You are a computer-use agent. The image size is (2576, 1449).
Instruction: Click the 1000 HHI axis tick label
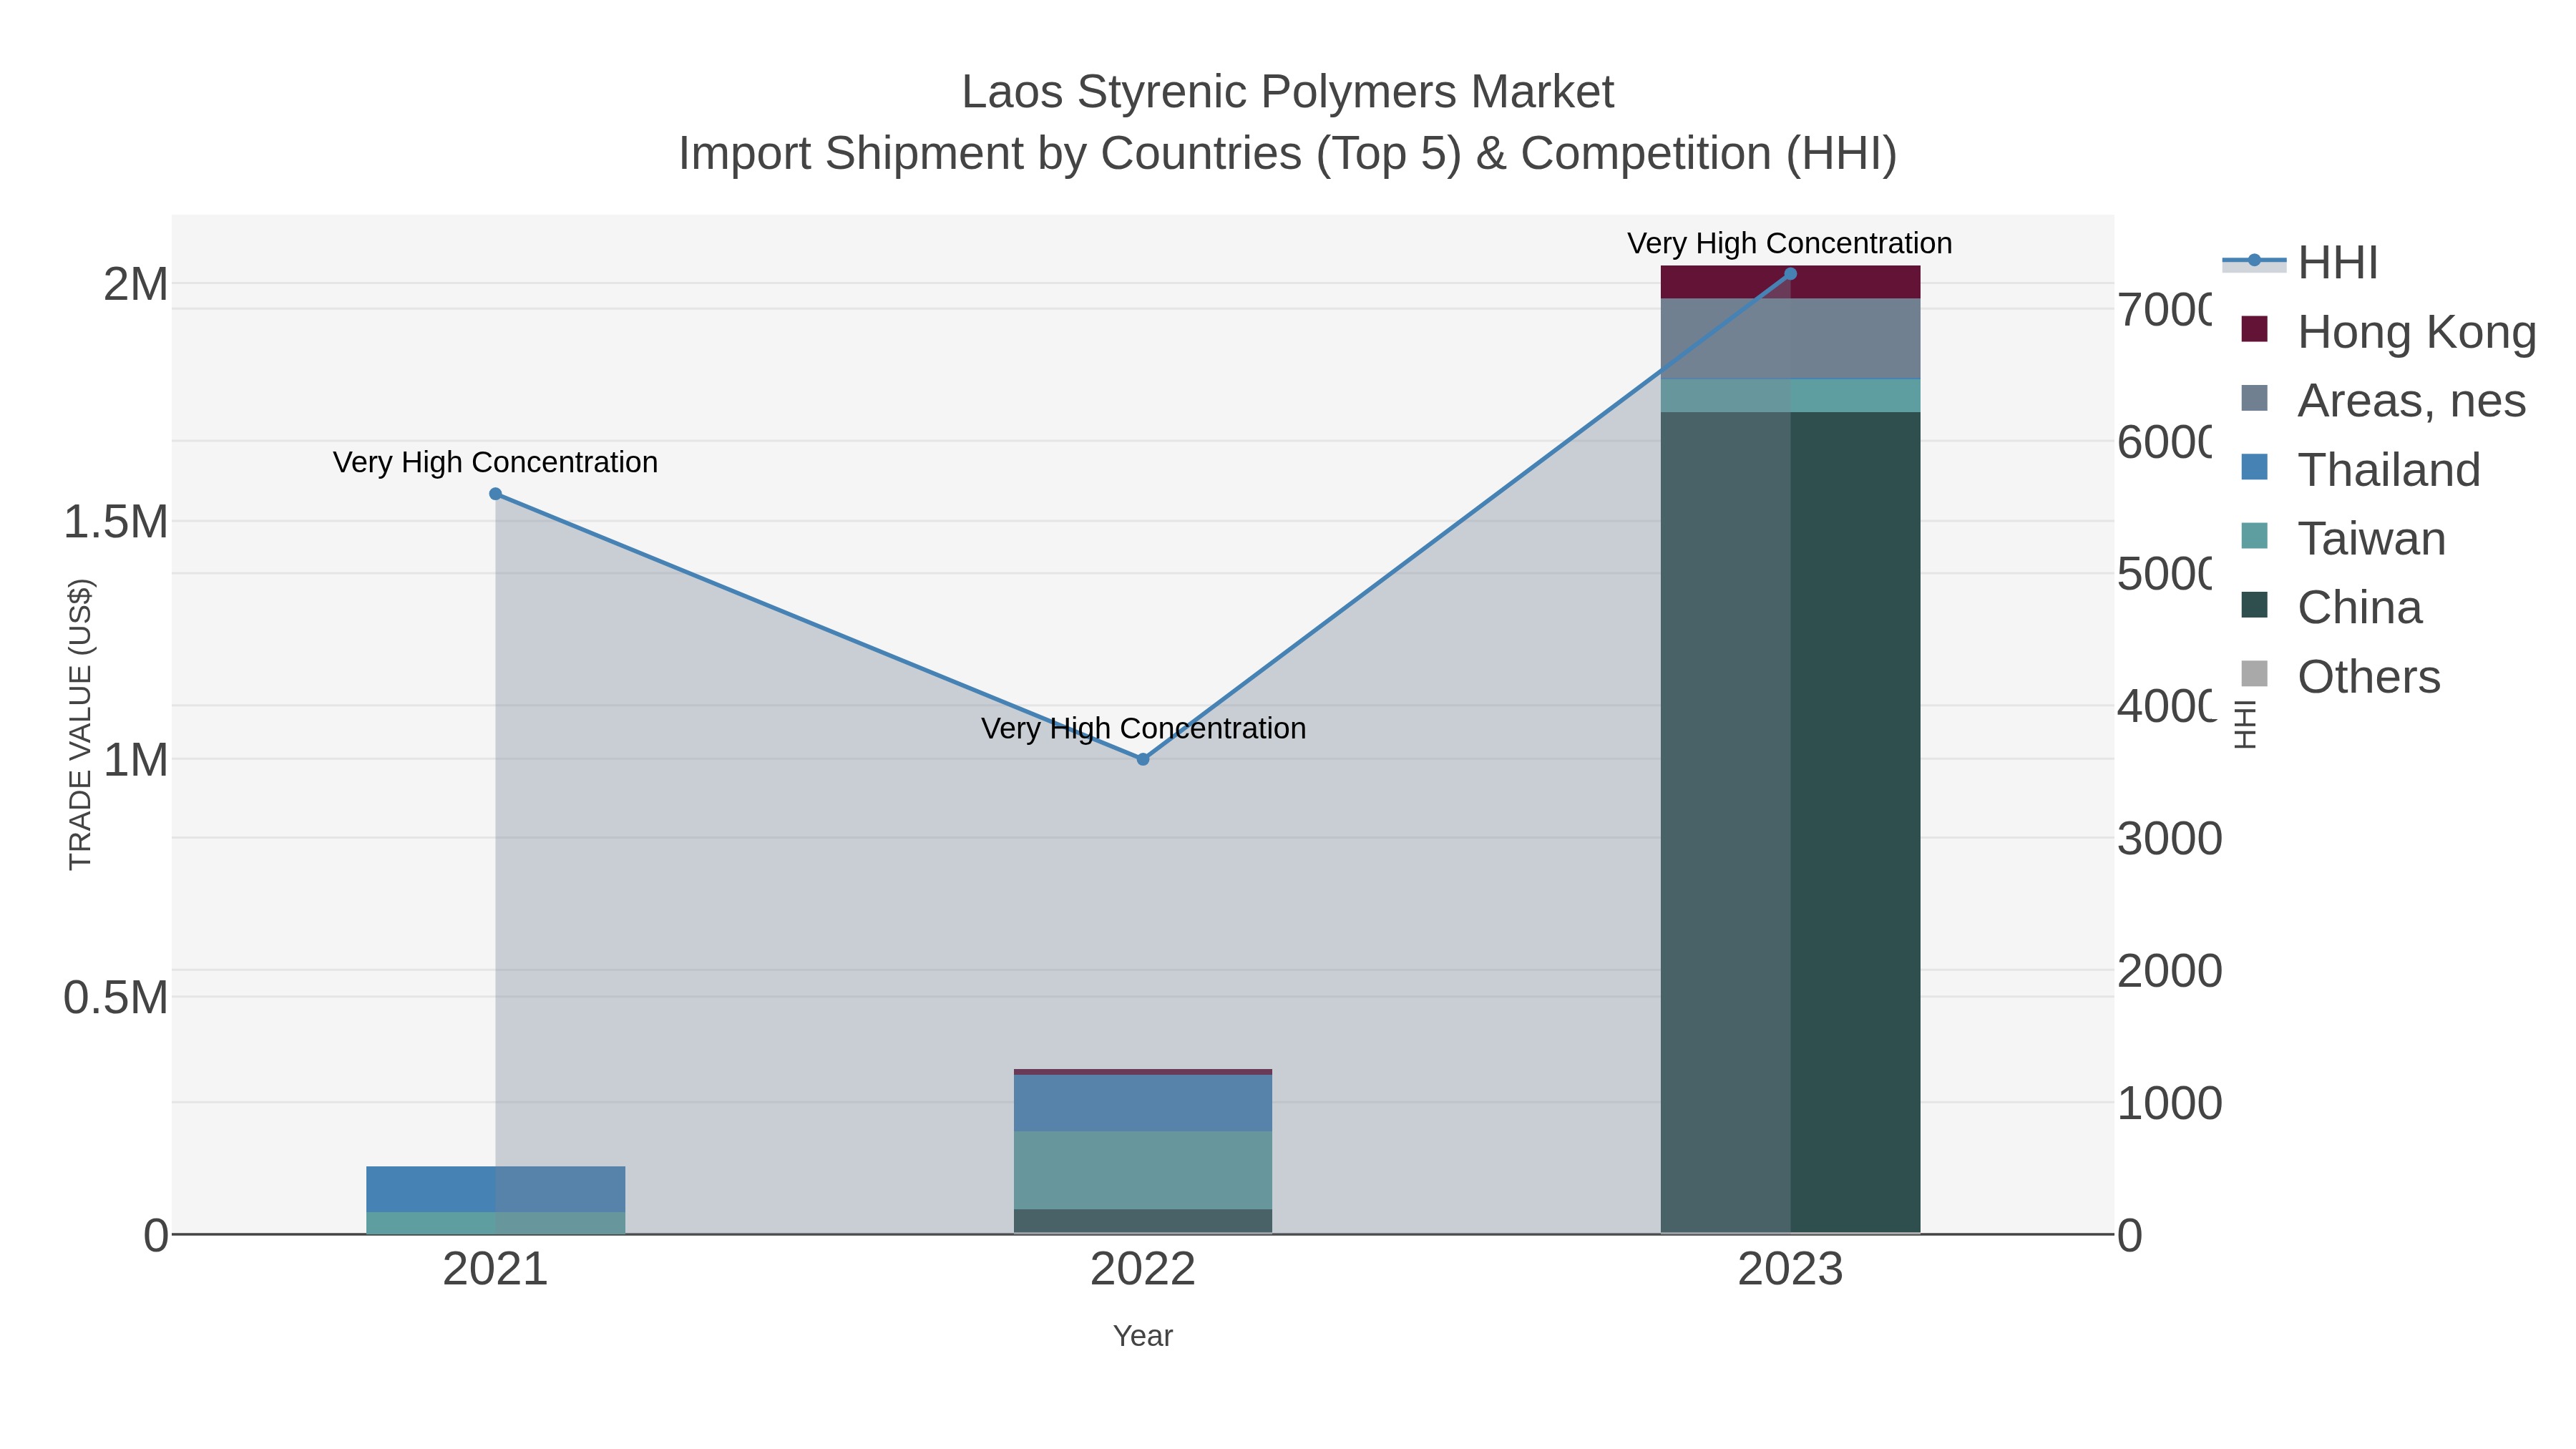pyautogui.click(x=2169, y=1104)
